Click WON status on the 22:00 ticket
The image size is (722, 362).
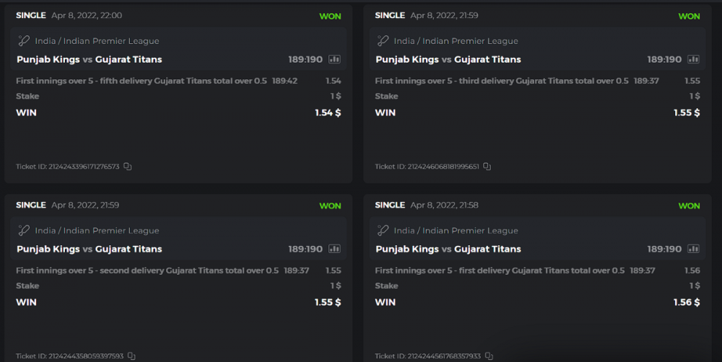[330, 16]
